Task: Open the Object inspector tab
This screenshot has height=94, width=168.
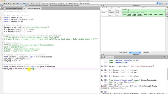Action: pos(123,52)
